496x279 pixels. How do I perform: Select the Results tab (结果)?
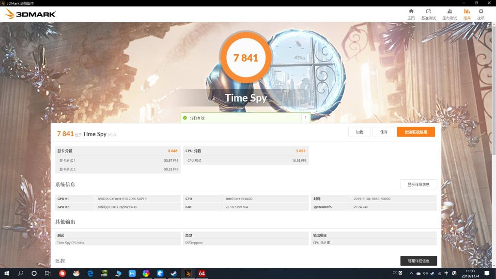pyautogui.click(x=466, y=13)
